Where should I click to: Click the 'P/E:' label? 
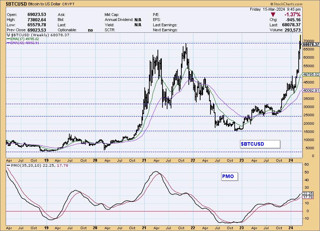click(x=156, y=15)
